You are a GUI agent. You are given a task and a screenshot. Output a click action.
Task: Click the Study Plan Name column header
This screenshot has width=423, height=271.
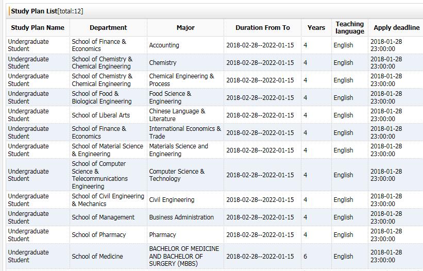[x=38, y=28]
